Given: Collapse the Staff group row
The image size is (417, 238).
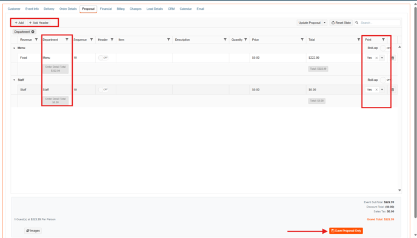Looking at the screenshot, I should click(x=14, y=80).
